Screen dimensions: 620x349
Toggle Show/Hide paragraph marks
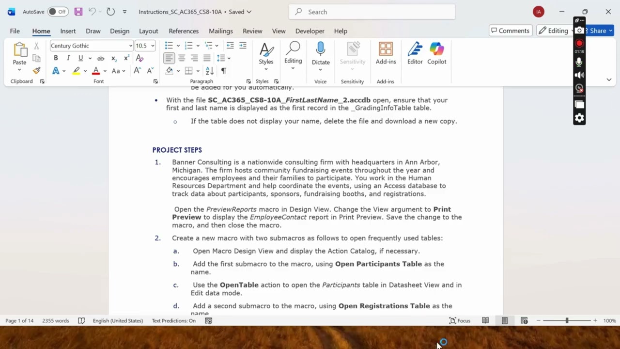click(x=223, y=71)
